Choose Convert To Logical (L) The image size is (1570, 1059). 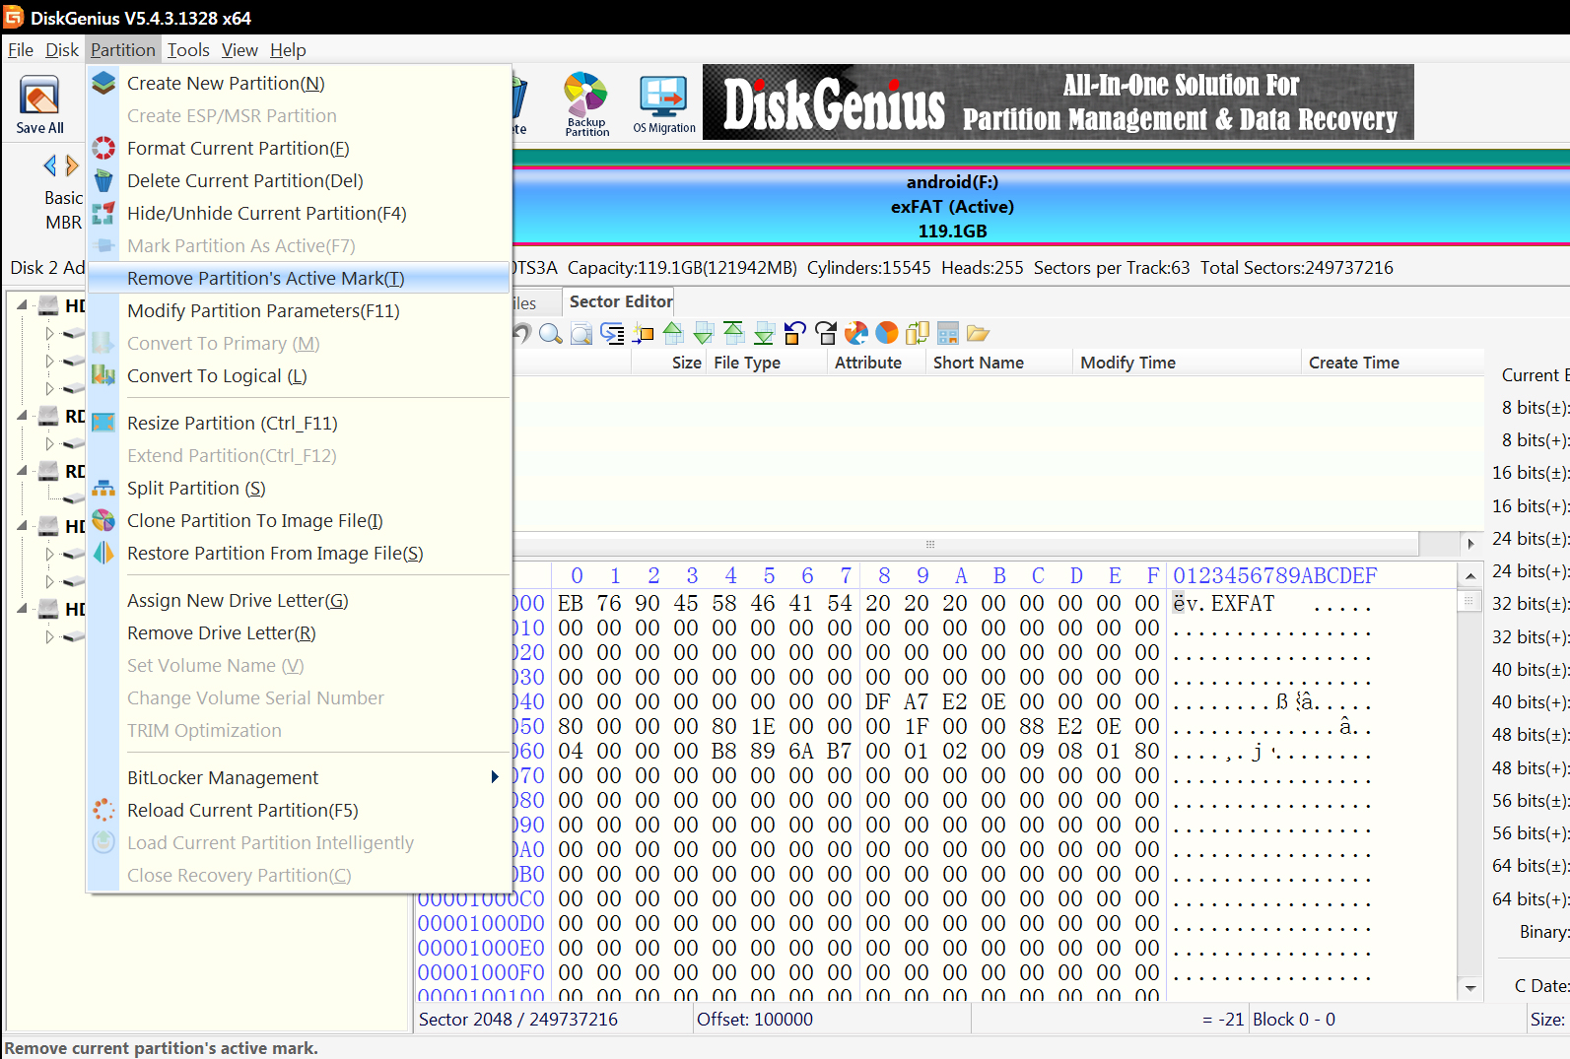coord(299,376)
